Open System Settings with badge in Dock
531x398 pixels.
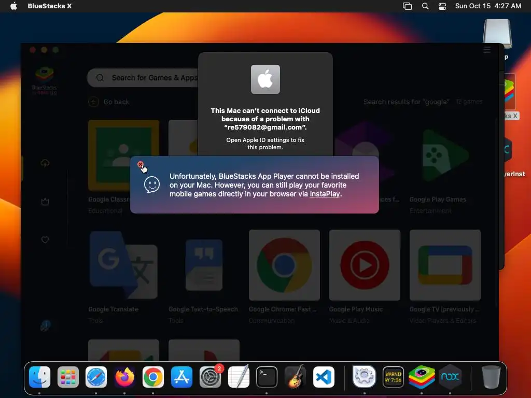(x=211, y=377)
